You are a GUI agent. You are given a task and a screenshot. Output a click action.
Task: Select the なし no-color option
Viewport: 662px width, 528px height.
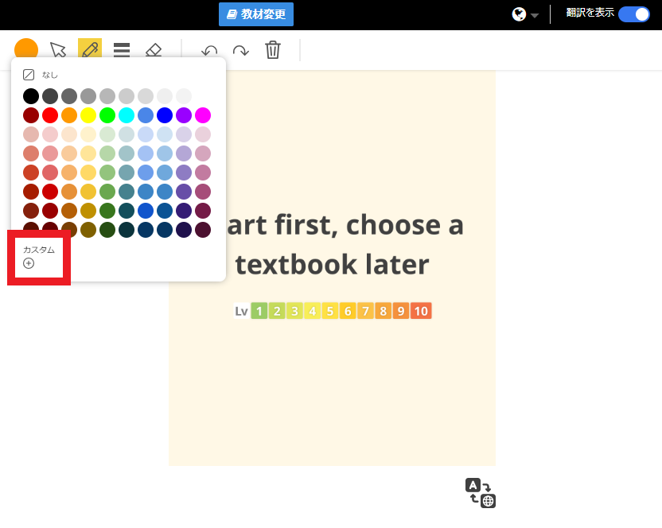click(40, 75)
